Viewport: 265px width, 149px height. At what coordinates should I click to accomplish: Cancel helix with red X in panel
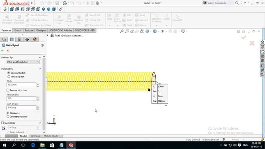pyautogui.click(x=8, y=50)
